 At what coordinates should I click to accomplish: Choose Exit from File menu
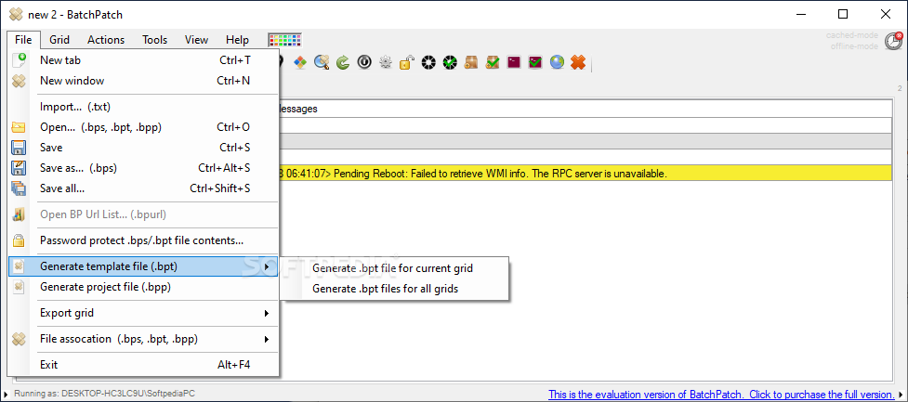click(x=144, y=365)
